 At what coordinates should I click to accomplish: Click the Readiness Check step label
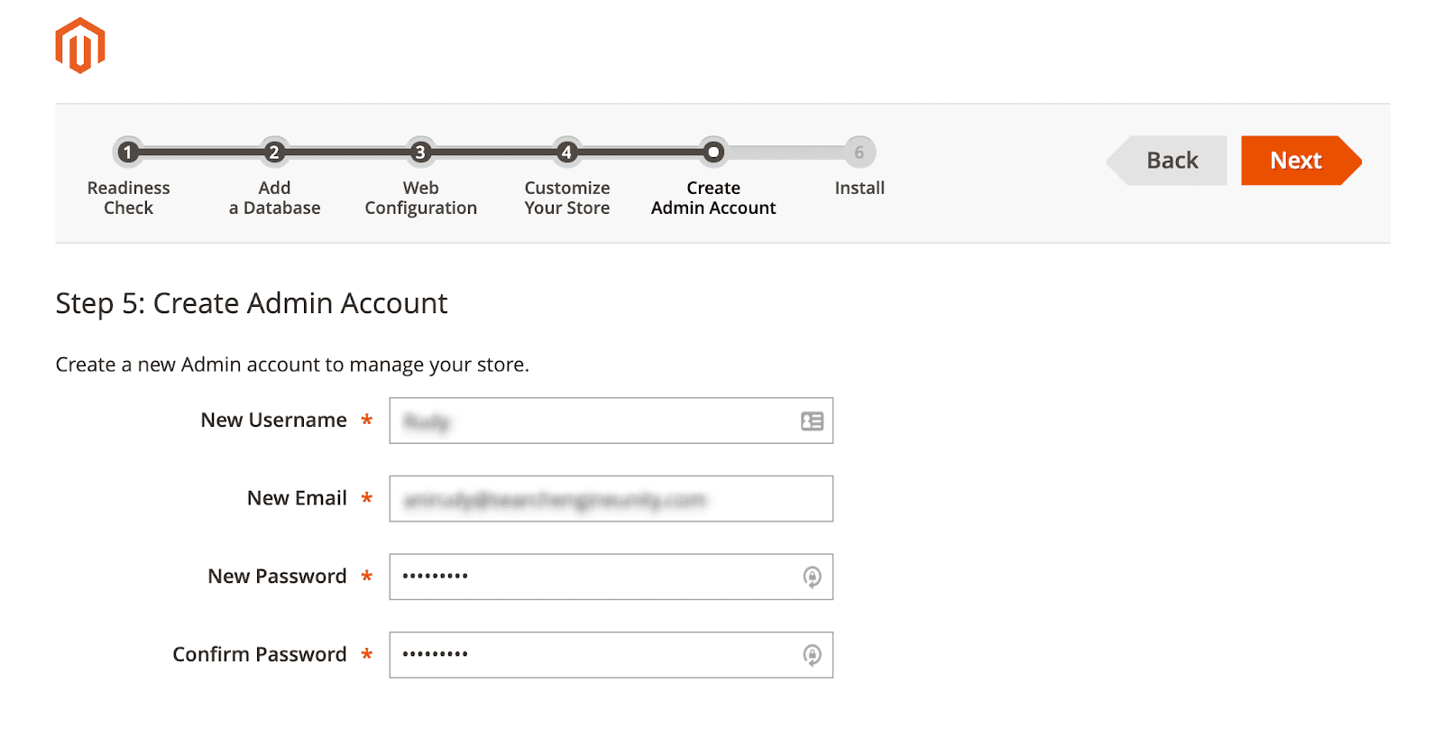pyautogui.click(x=128, y=198)
